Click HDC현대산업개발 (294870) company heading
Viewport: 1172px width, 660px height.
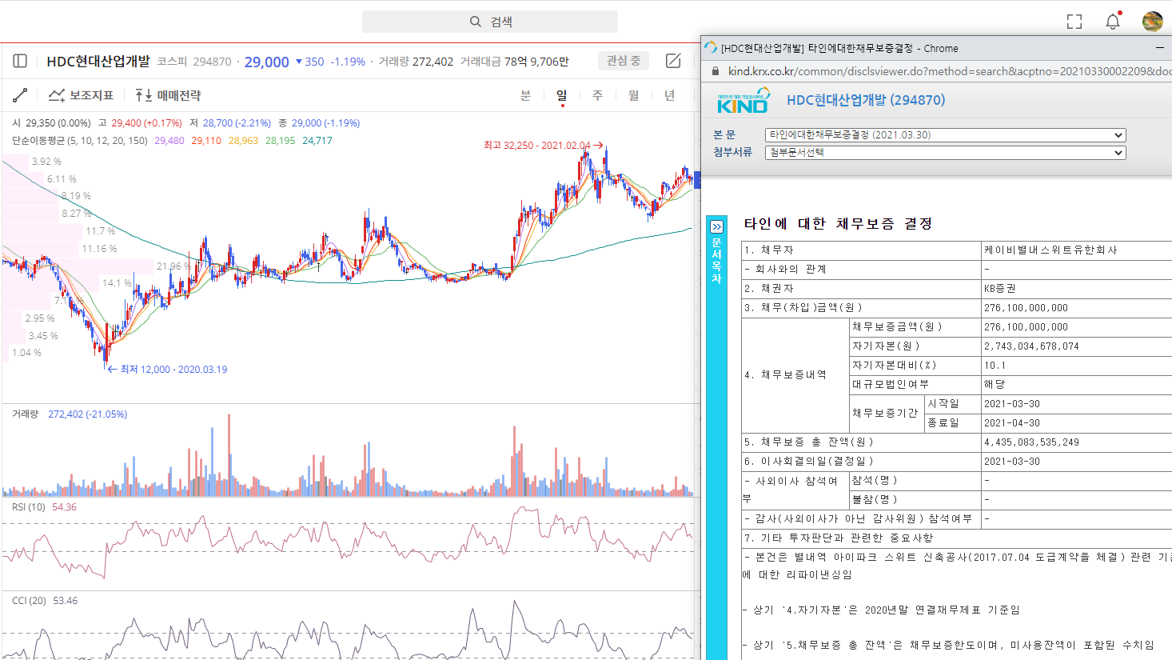click(866, 100)
